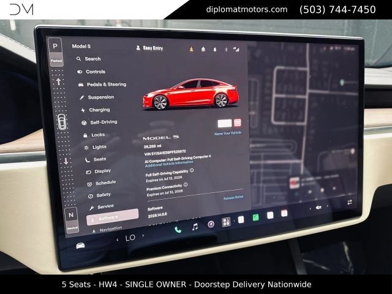
Task: Open the Schedule menu
Action: tap(101, 183)
